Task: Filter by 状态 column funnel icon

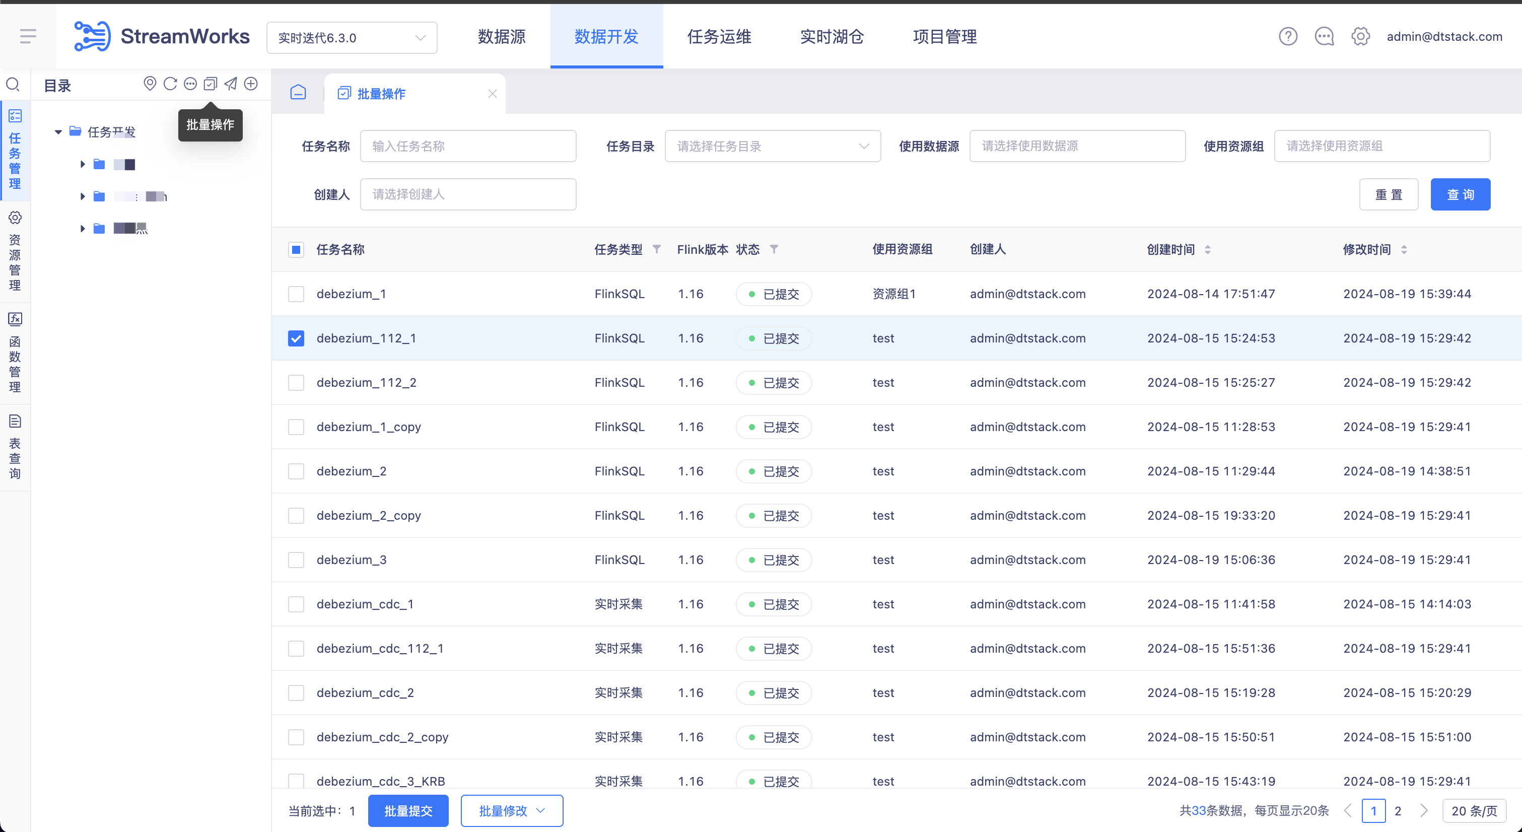Action: pos(774,249)
